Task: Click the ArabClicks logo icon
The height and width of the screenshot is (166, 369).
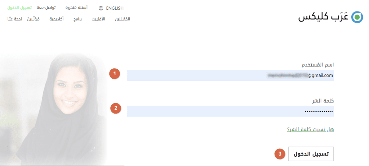Action: click(357, 17)
